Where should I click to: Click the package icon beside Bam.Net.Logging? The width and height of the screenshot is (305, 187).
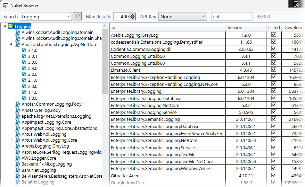(18, 170)
